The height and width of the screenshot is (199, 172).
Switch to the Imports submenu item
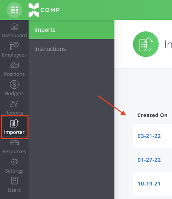(x=71, y=30)
